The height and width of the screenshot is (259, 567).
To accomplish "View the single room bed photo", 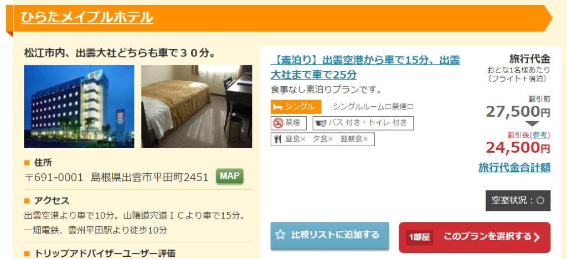I will click(197, 106).
